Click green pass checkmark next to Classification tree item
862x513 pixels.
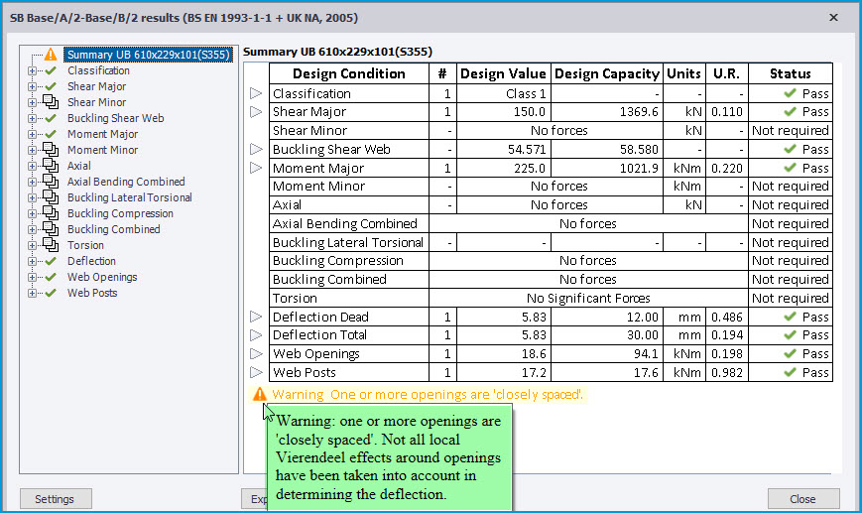click(51, 70)
